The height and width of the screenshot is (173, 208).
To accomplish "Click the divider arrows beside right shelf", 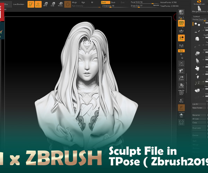I will 187,83.
